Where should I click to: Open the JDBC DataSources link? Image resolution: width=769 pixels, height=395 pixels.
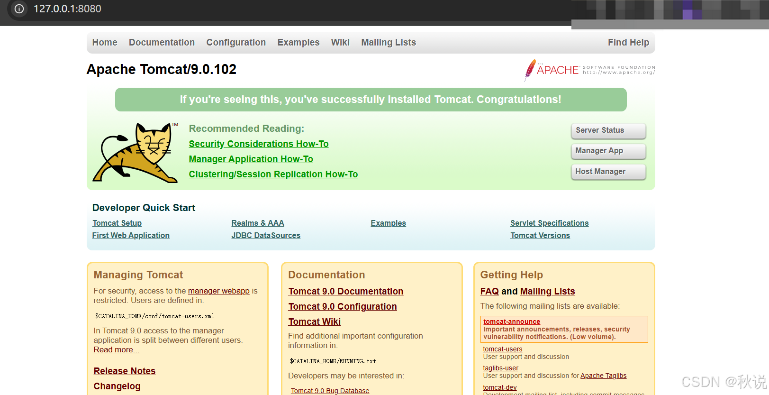266,235
